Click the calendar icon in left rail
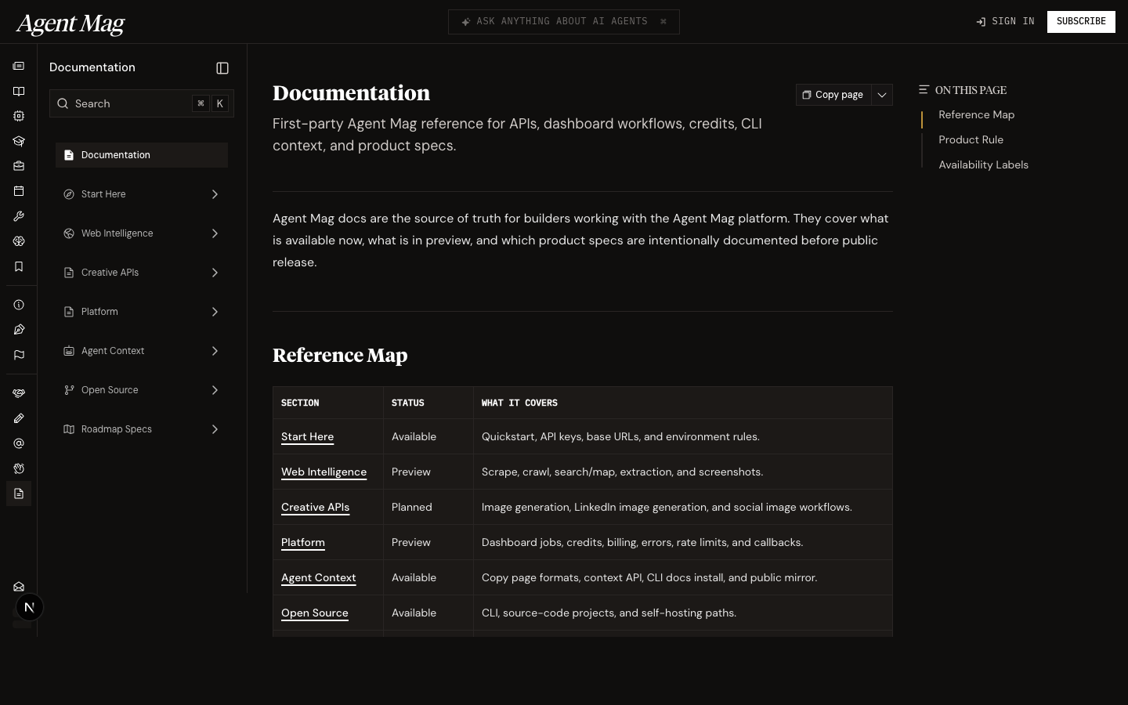Viewport: 1128px width, 705px height. click(x=19, y=191)
